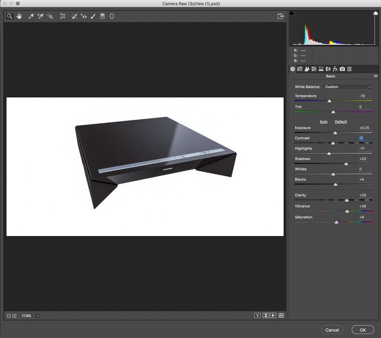Activate the Adjustment Brush tool
This screenshot has width=381, height=338.
tap(93, 16)
